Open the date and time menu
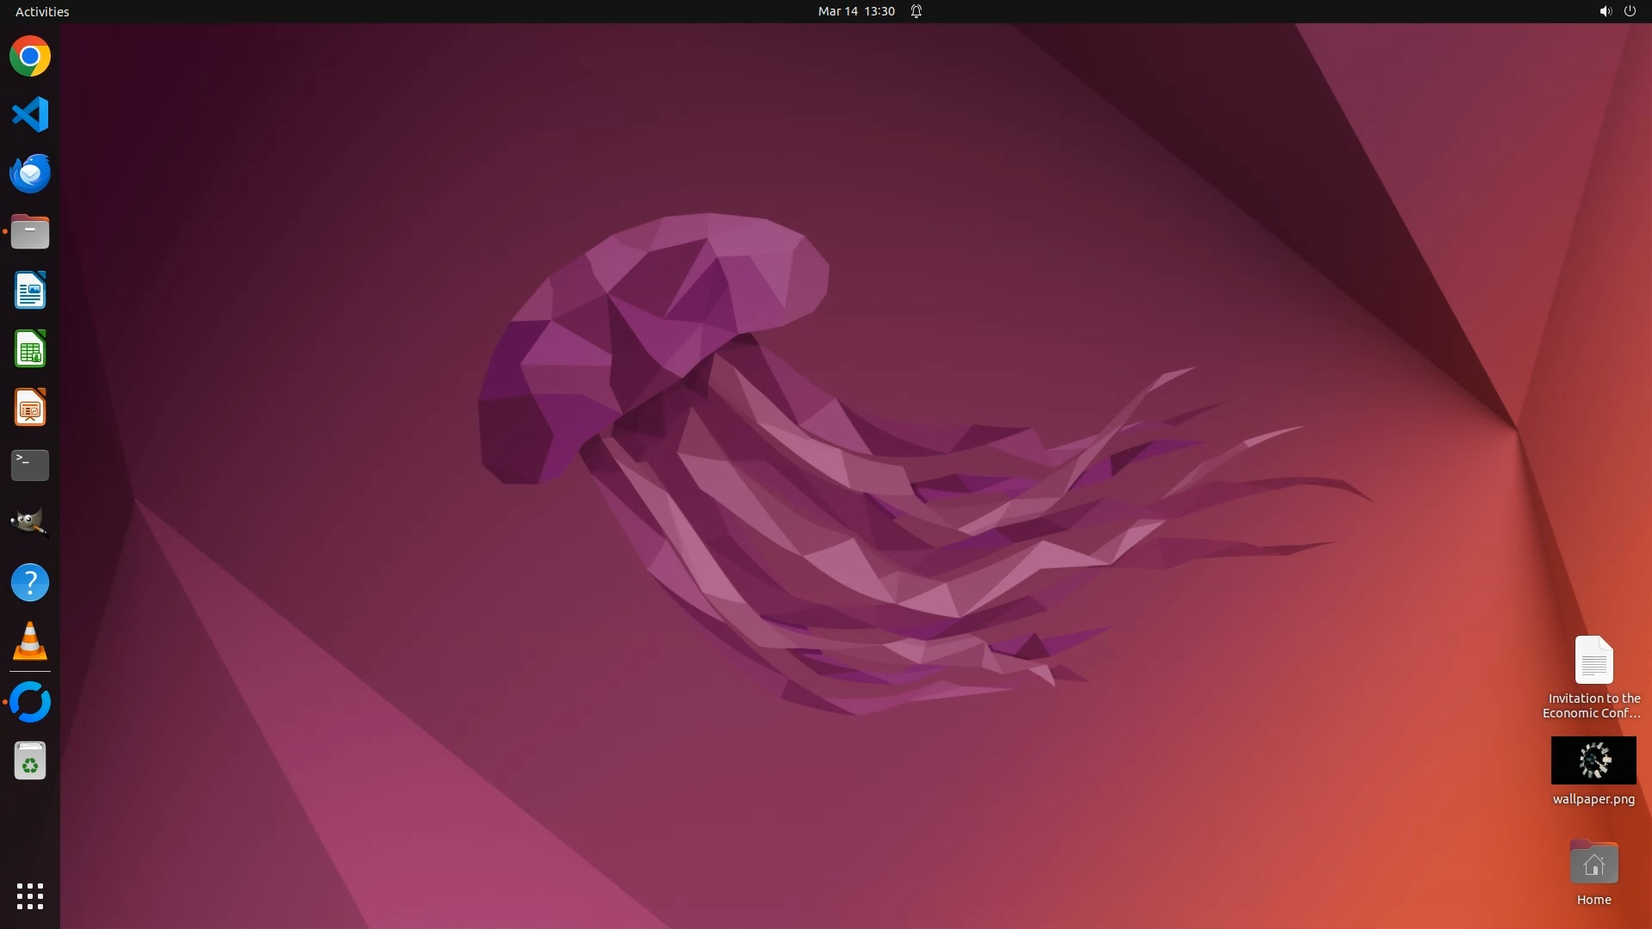The image size is (1652, 929). 856,11
